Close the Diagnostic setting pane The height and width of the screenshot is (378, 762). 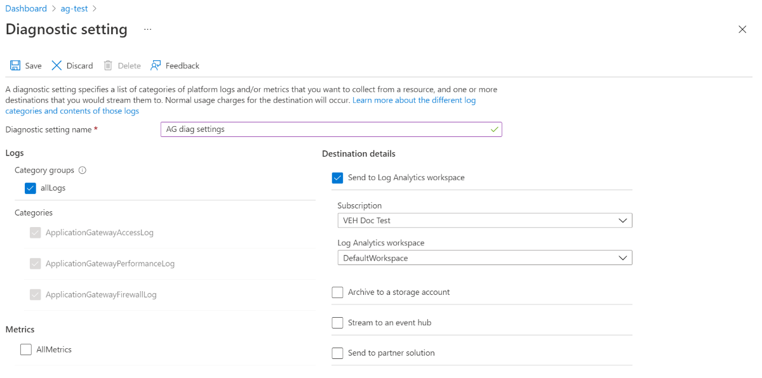742,29
